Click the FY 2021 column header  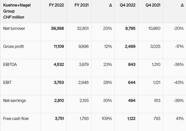click(x=82, y=6)
